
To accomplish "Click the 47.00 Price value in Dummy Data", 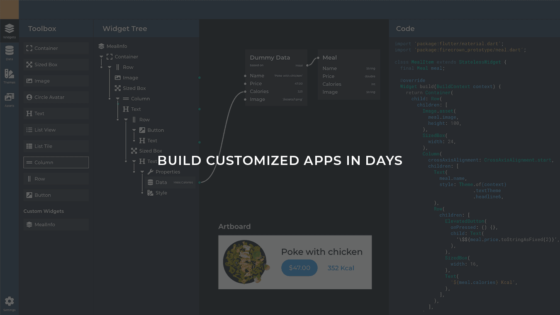I will pyautogui.click(x=299, y=84).
